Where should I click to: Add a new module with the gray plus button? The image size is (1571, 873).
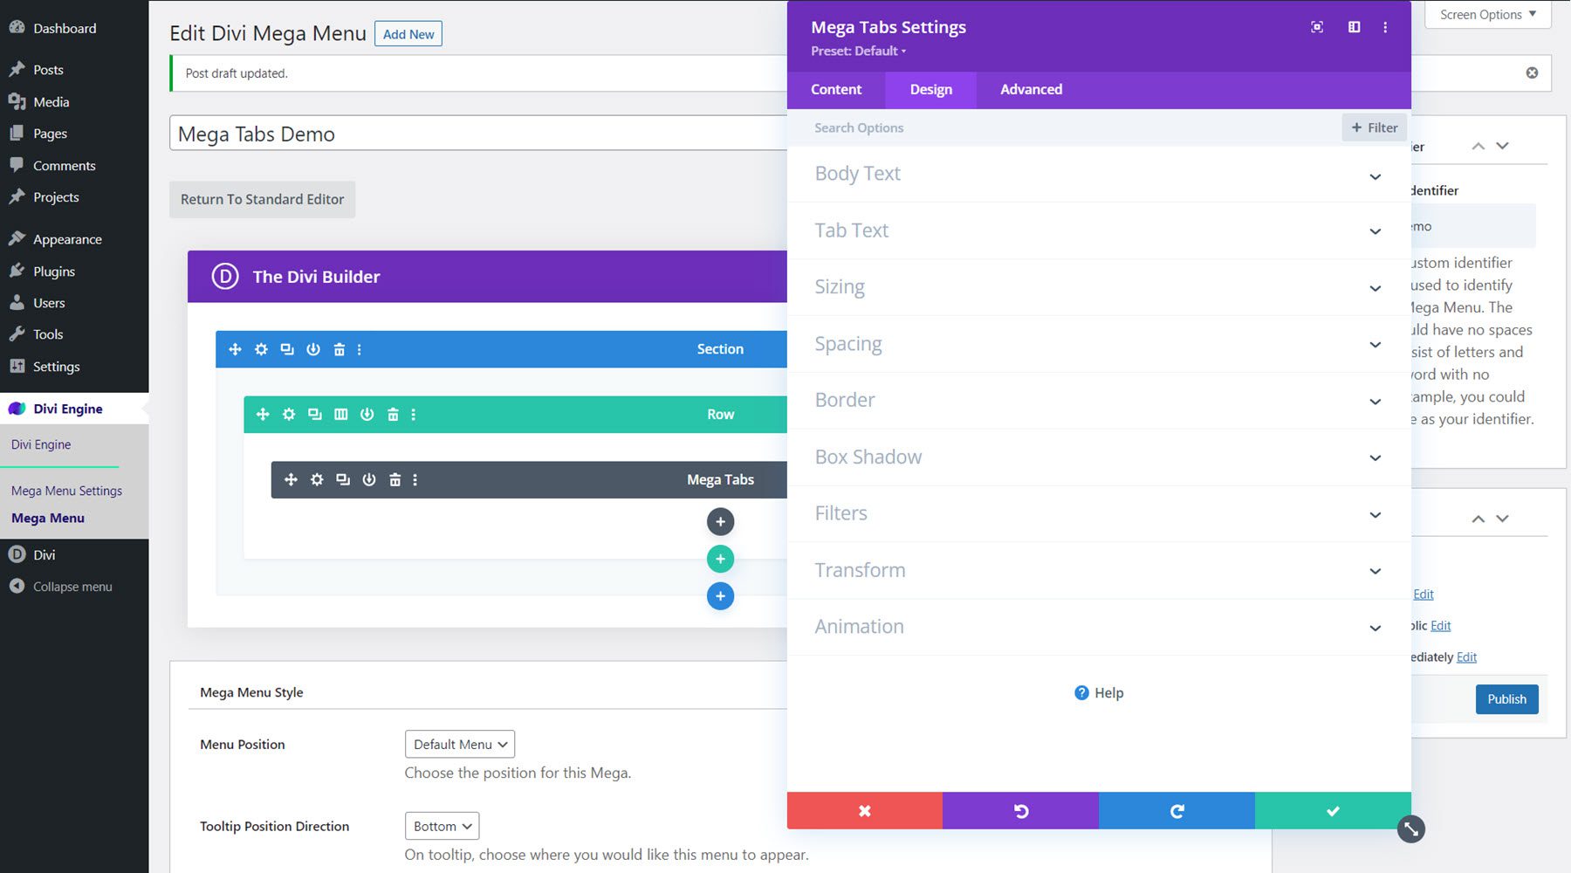(720, 521)
